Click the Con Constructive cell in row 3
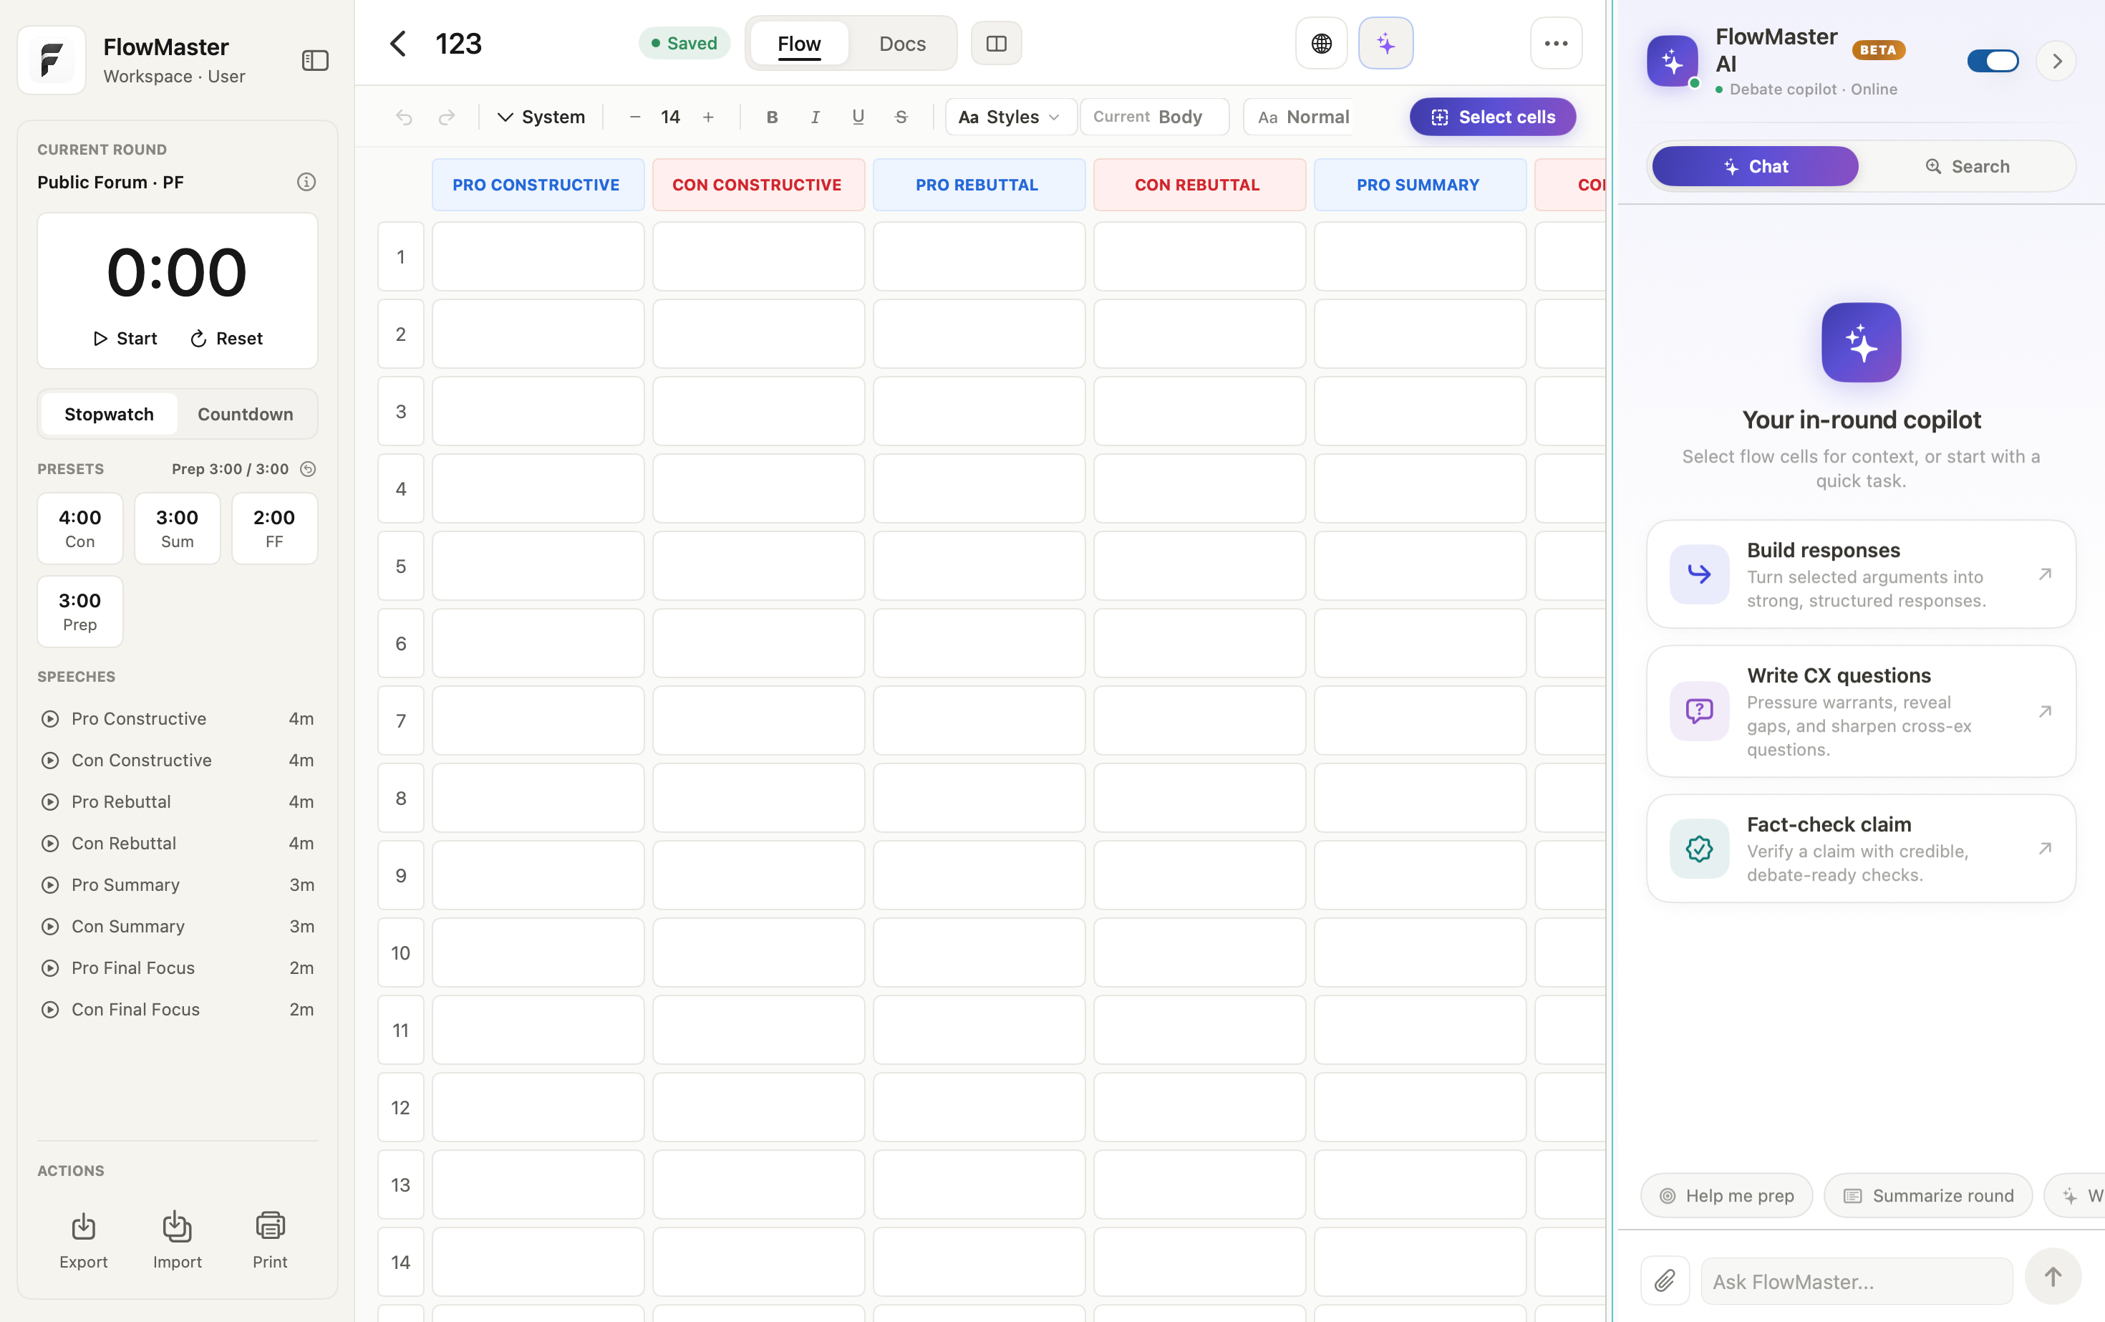The height and width of the screenshot is (1322, 2105). (x=758, y=411)
